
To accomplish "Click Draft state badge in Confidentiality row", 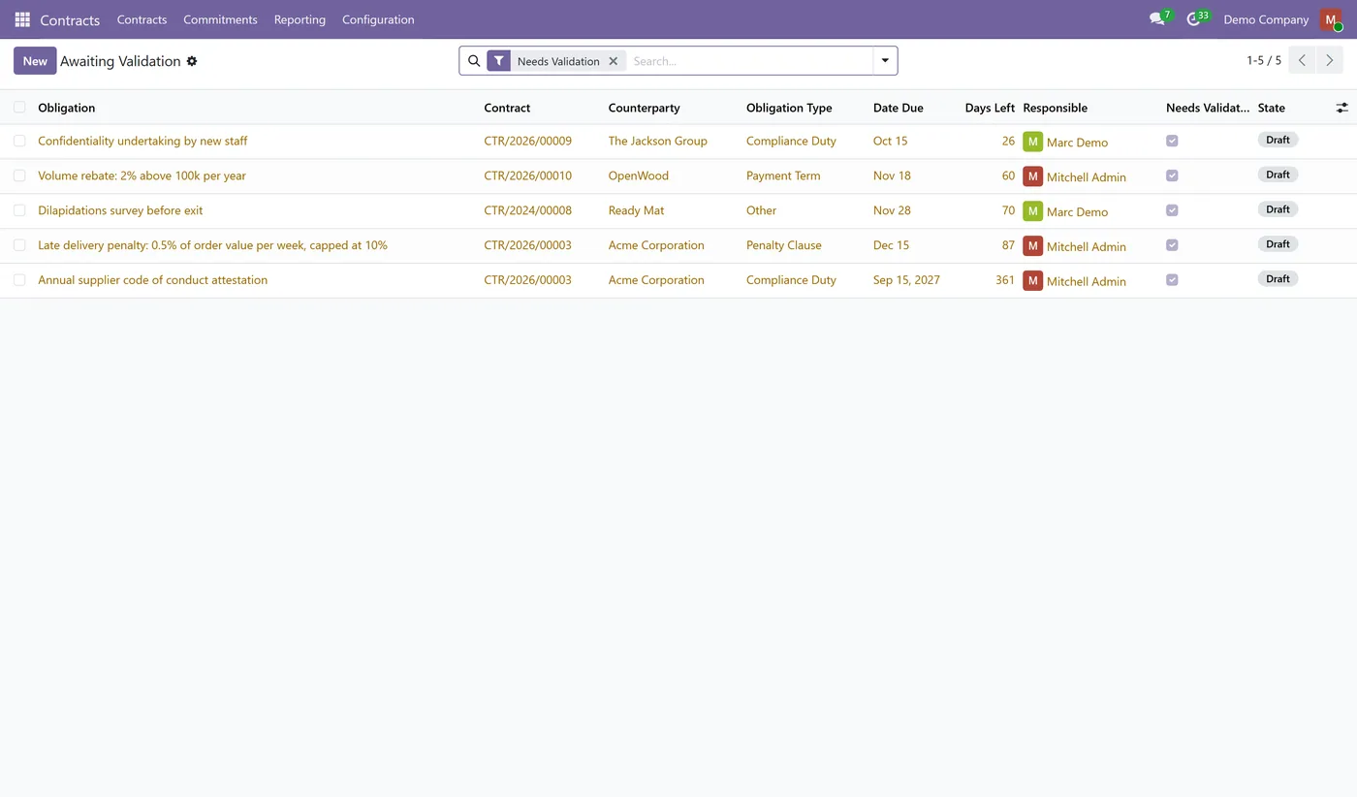I will 1278,140.
